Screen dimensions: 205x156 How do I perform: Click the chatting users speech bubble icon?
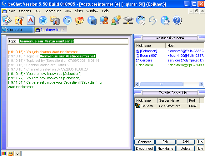point(116,20)
